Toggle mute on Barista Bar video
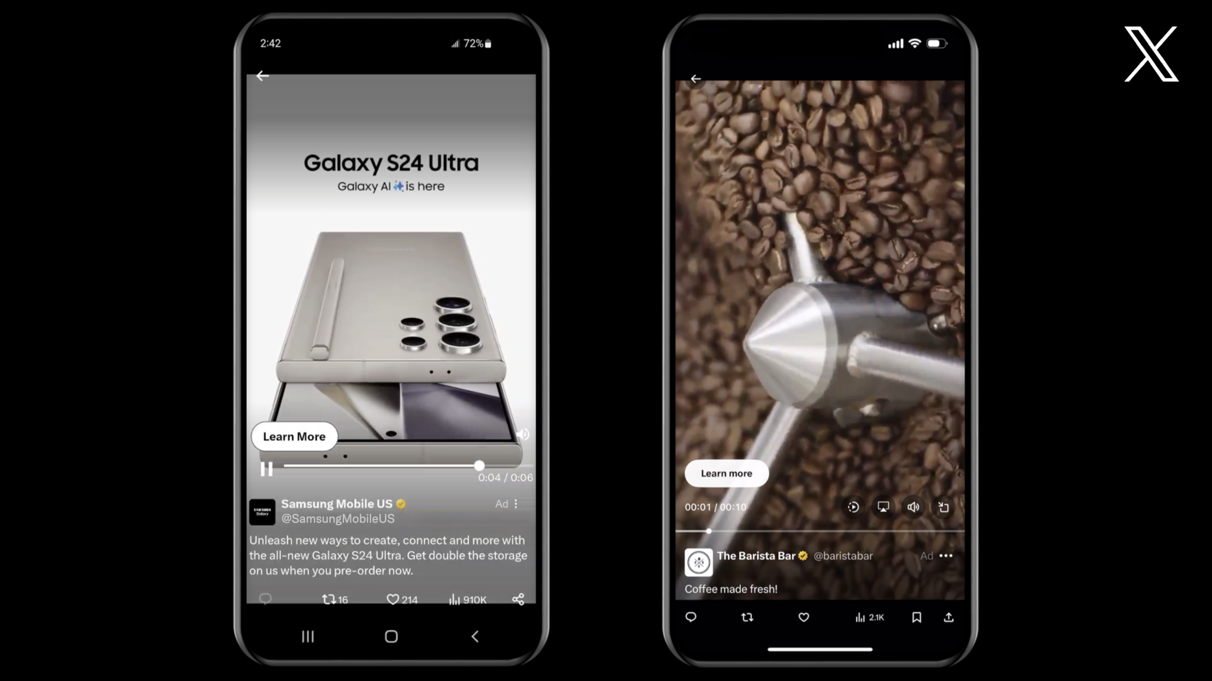Screen dimensions: 1212x681 pyautogui.click(x=913, y=506)
